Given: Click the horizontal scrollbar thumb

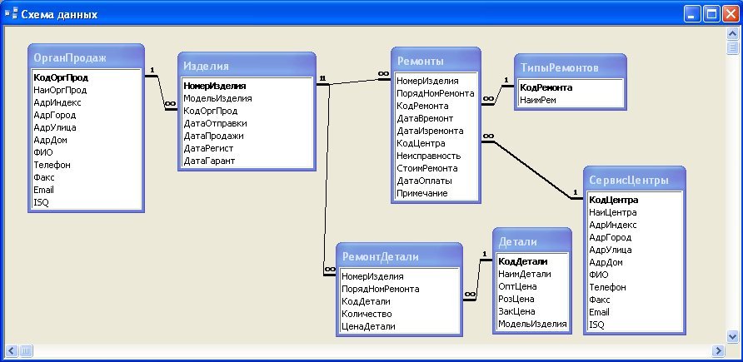Looking at the screenshot, I should tap(25, 350).
